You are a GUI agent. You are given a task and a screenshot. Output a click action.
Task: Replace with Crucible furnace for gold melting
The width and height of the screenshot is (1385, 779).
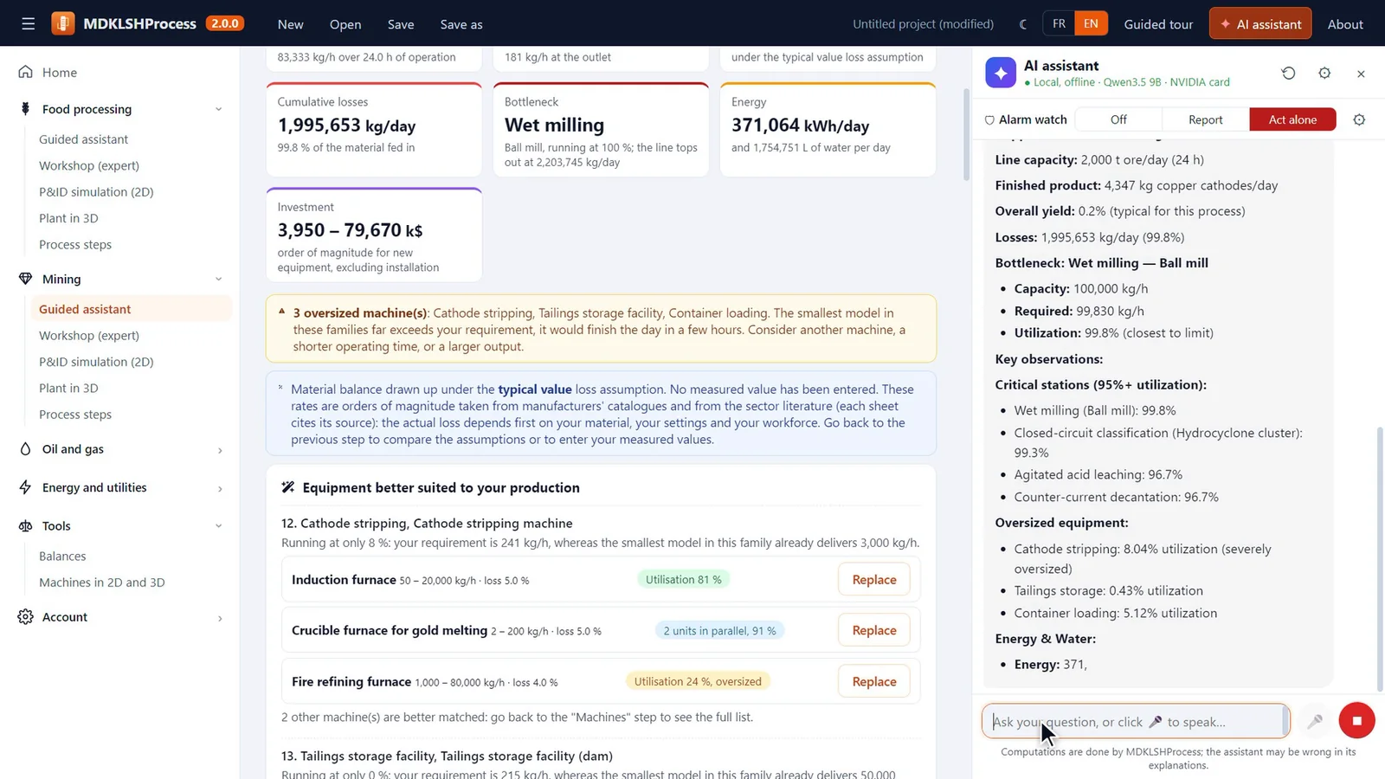point(874,631)
